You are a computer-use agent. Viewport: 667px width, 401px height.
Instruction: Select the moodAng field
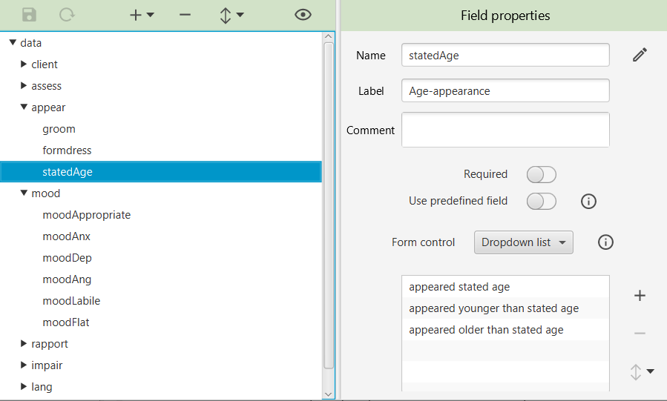(x=67, y=279)
